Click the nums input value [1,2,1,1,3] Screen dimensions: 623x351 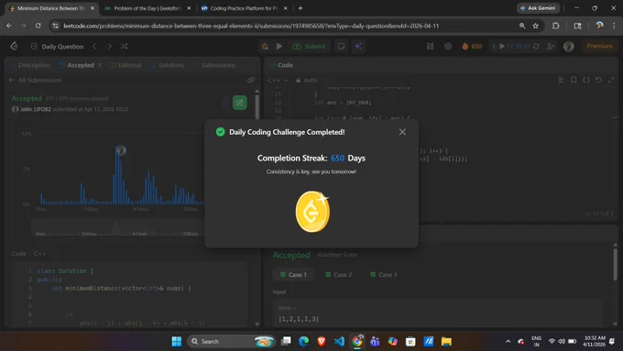point(299,319)
